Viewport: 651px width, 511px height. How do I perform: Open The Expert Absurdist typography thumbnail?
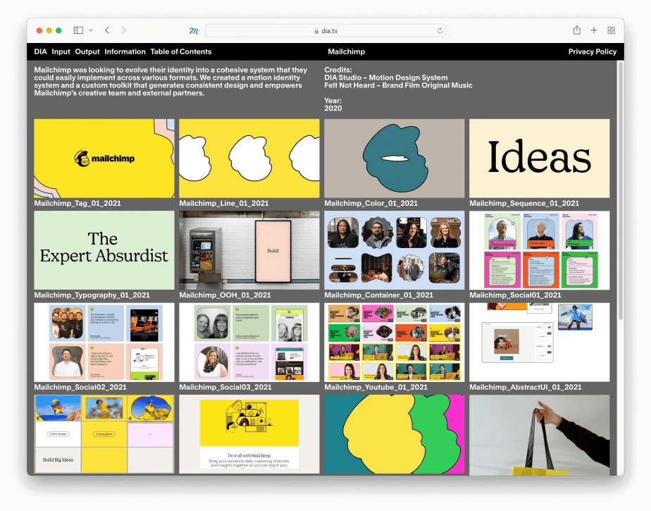tap(104, 250)
